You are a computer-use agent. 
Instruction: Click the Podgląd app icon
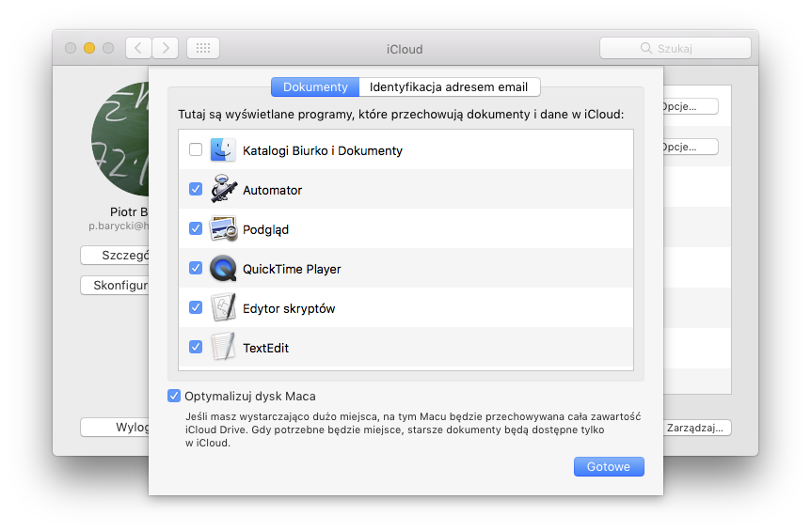pos(223,228)
